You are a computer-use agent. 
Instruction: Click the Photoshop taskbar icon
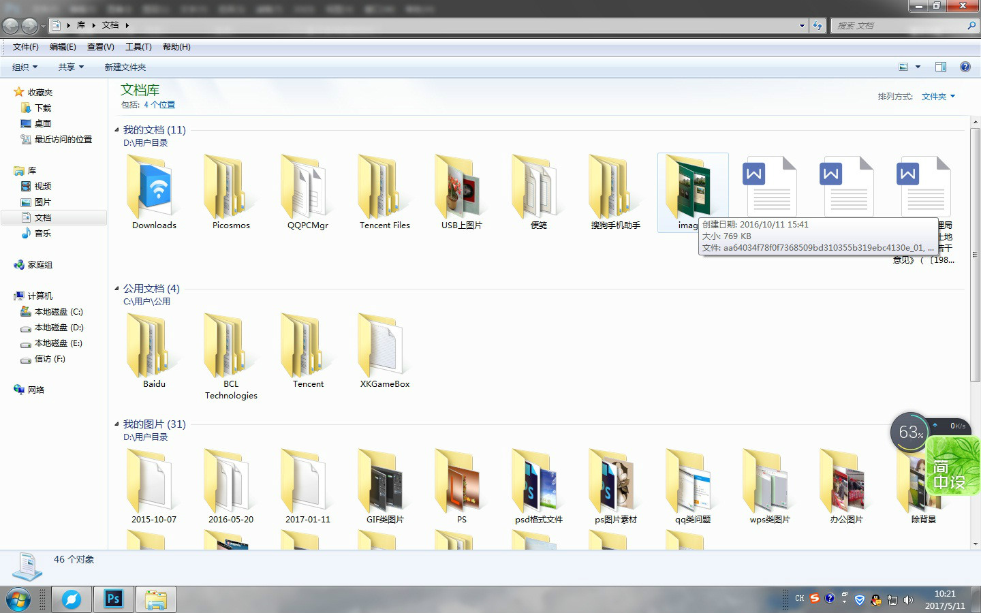click(113, 599)
